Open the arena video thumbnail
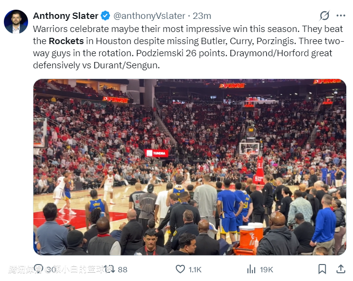Image resolution: width=353 pixels, height=281 pixels. (x=189, y=167)
